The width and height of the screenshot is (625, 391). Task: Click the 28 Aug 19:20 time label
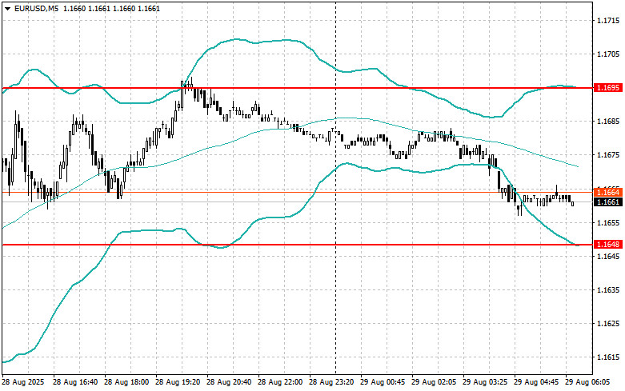pos(178,382)
